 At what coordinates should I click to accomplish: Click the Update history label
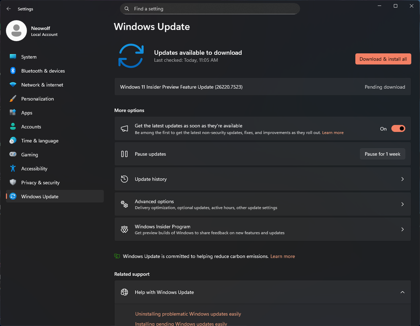tap(151, 179)
